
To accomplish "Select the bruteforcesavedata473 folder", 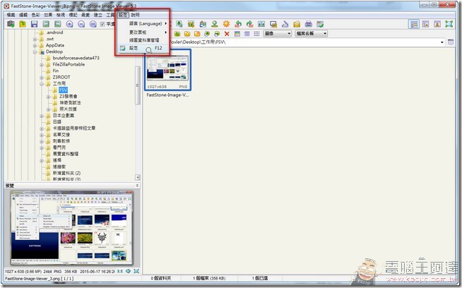I will [76, 58].
